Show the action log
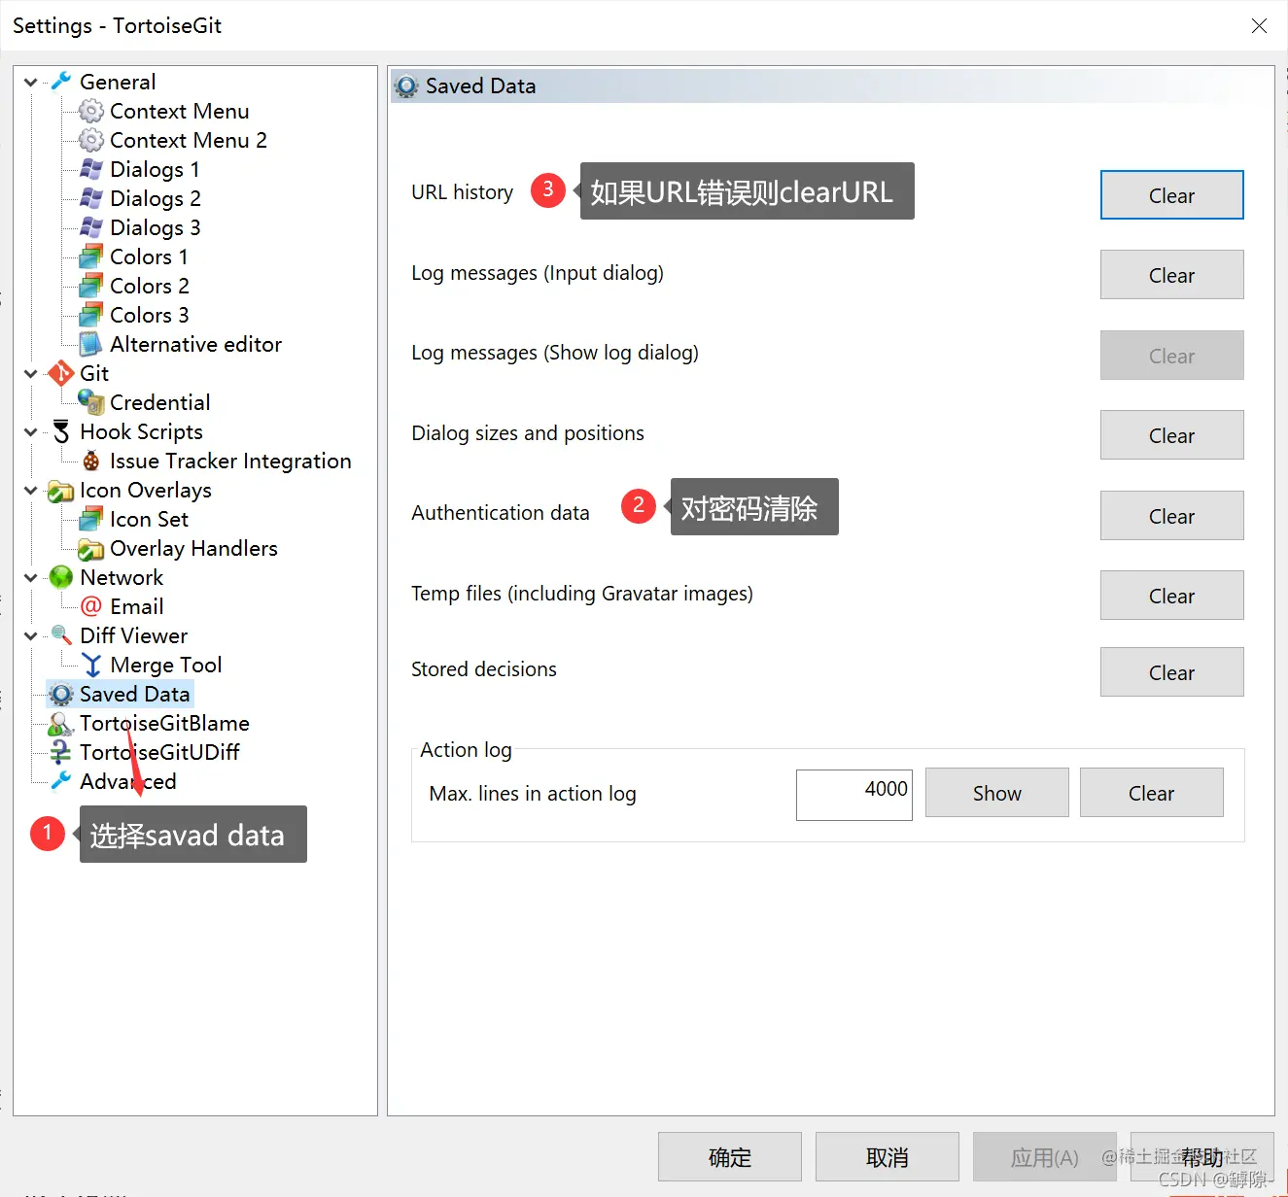1288x1197 pixels. point(996,793)
